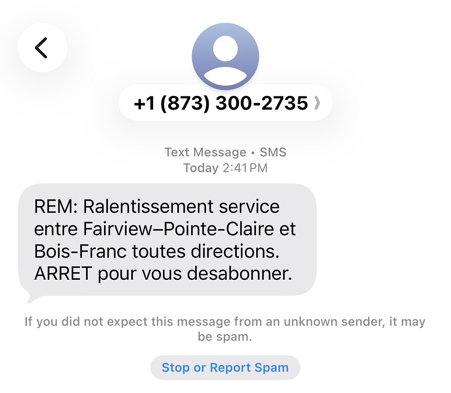
Task: Tap the Text Message label
Action: point(206,152)
